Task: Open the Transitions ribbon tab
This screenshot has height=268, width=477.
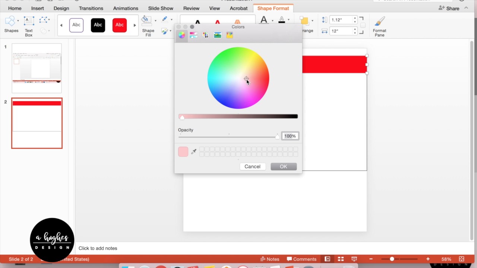Action: (91, 8)
